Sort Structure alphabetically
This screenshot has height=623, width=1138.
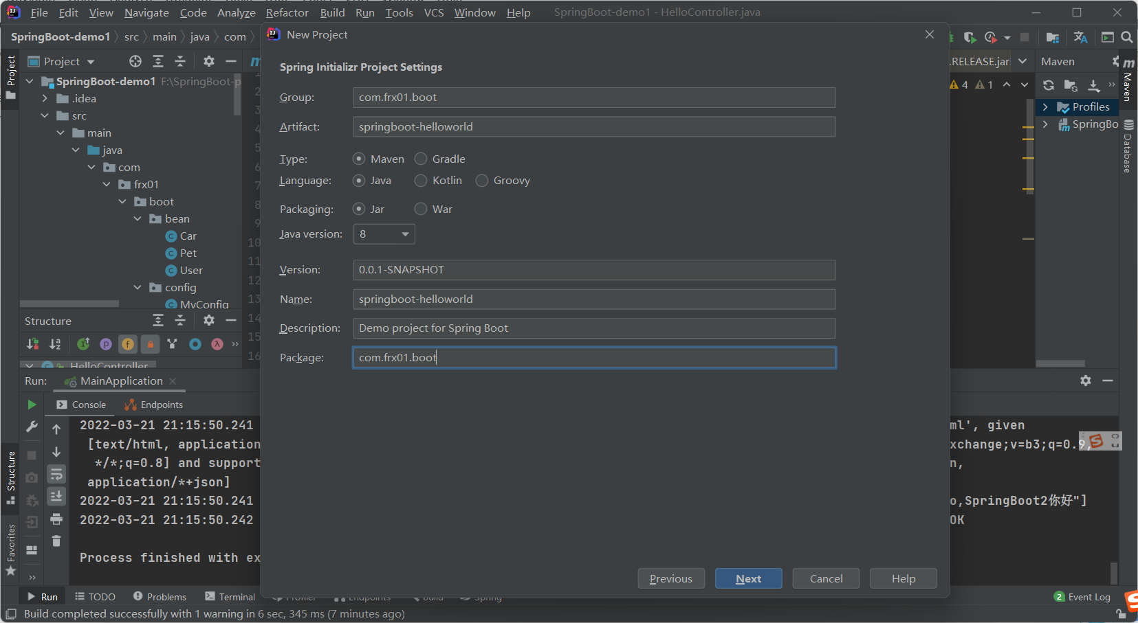[56, 343]
